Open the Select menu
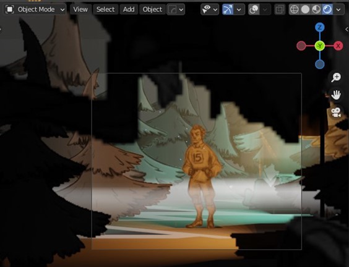The height and width of the screenshot is (267, 349). coord(105,9)
